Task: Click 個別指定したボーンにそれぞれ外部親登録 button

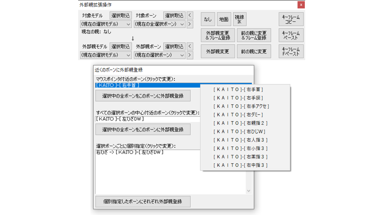Action: pyautogui.click(x=143, y=201)
